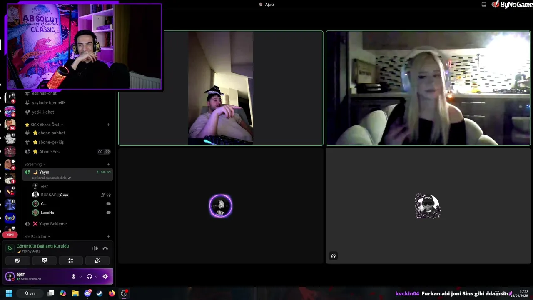Open Steam from the taskbar
This screenshot has height=300, width=533.
[100, 293]
